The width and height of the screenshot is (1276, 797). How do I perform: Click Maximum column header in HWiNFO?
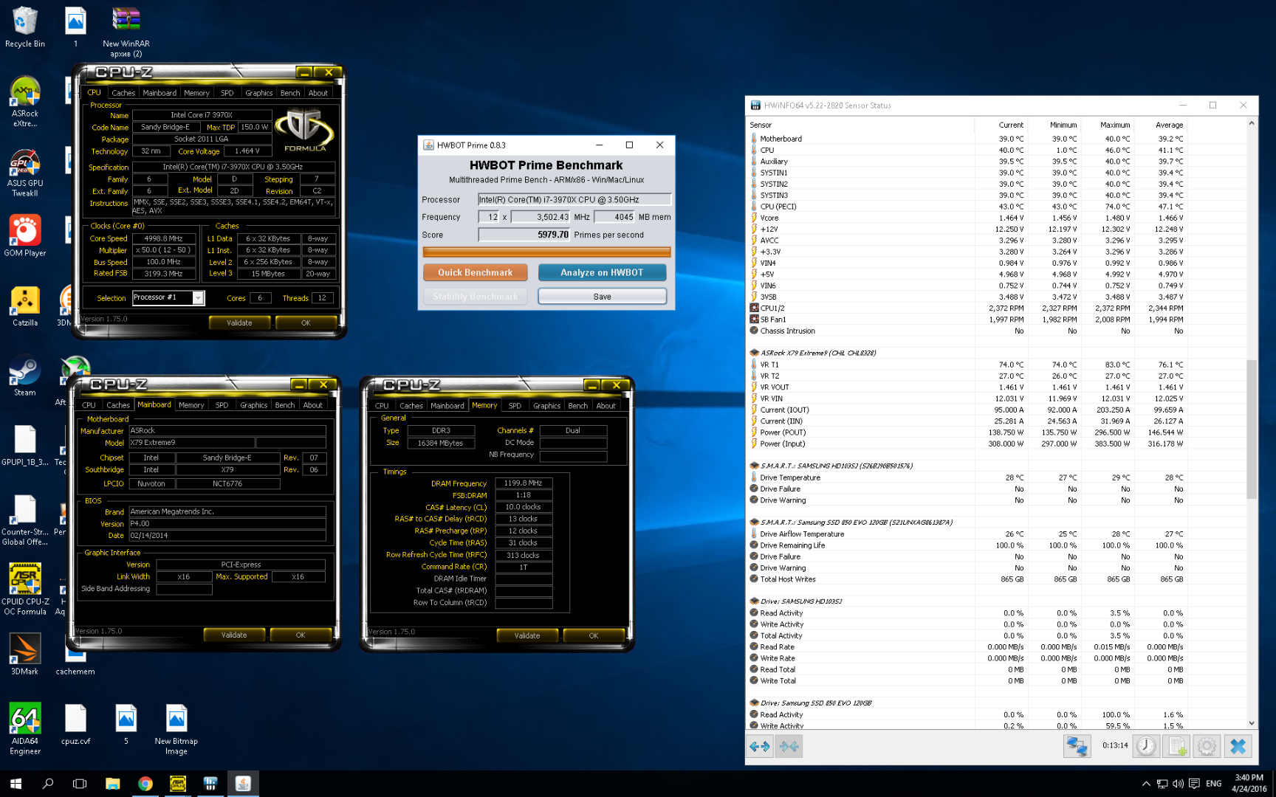(x=1115, y=125)
